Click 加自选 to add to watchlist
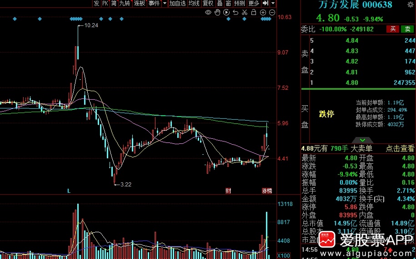Viewport: 416px width, 259px height. [x=177, y=3]
